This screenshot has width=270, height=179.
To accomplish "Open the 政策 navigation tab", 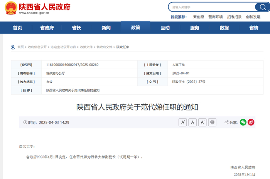I will 136,27.
